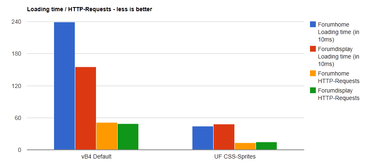Click the blue UF CSS-Sprites bar

click(x=203, y=138)
